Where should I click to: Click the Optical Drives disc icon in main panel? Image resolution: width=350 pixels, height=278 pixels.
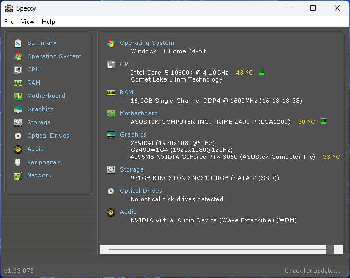[x=111, y=191]
